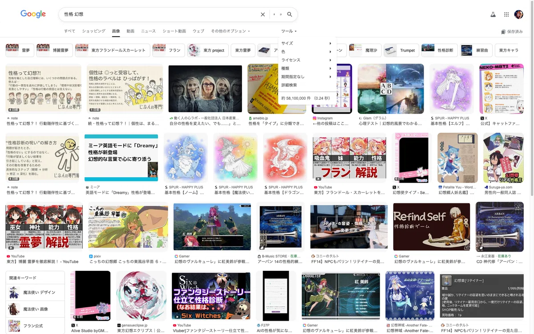The height and width of the screenshot is (334, 534).
Task: Open link 性格を「タイプ」に分類でき
Action: point(276,123)
